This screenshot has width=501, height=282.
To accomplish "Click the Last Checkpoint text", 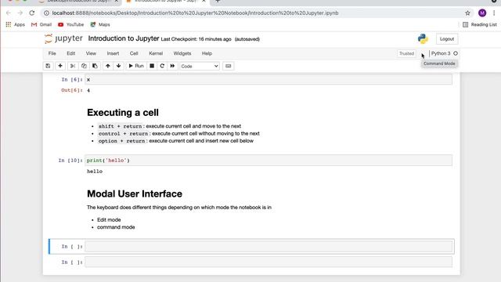I will (x=196, y=39).
